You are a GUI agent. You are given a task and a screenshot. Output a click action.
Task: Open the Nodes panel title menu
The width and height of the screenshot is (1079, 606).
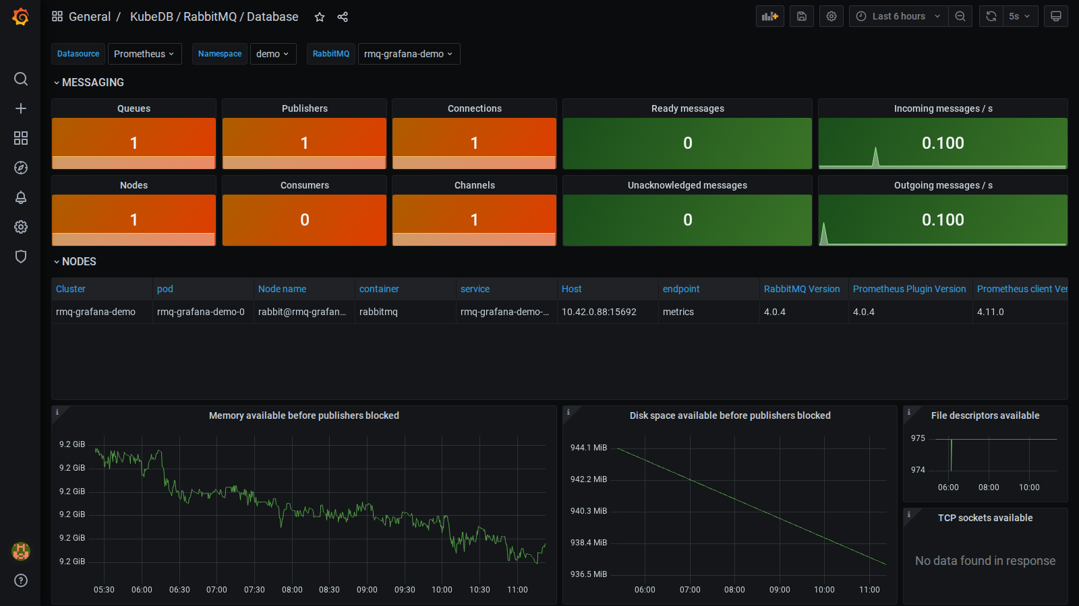[134, 185]
